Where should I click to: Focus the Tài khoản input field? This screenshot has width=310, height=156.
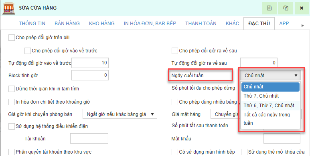(x=89, y=138)
